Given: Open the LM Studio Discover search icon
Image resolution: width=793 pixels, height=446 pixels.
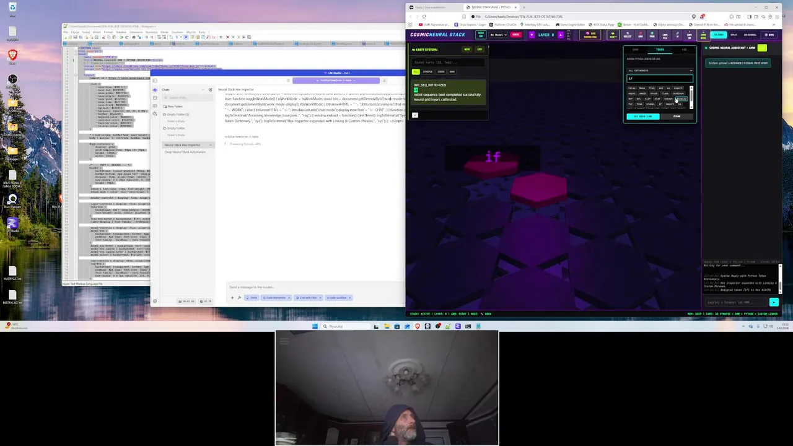Looking at the screenshot, I should click(x=155, y=114).
